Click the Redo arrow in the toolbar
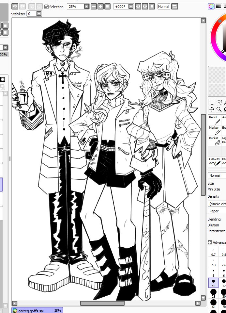The width and height of the screenshot is (226, 313). (22, 7)
